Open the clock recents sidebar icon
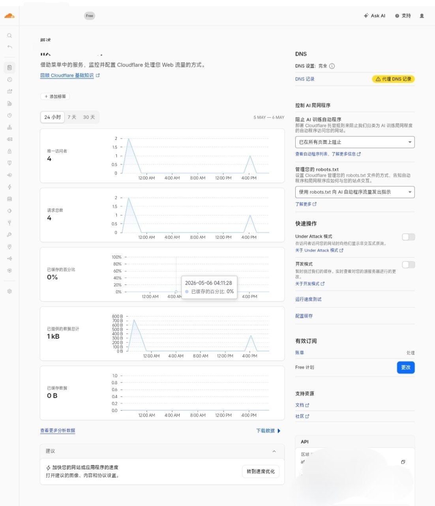Screen dimensions: 435x506 9,79
